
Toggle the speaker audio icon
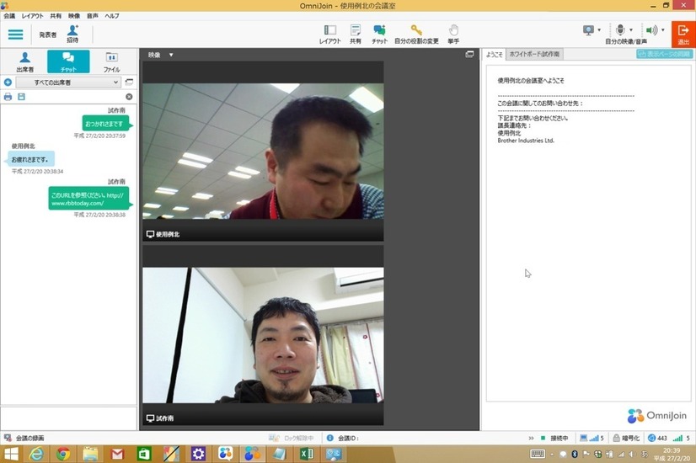pos(651,30)
